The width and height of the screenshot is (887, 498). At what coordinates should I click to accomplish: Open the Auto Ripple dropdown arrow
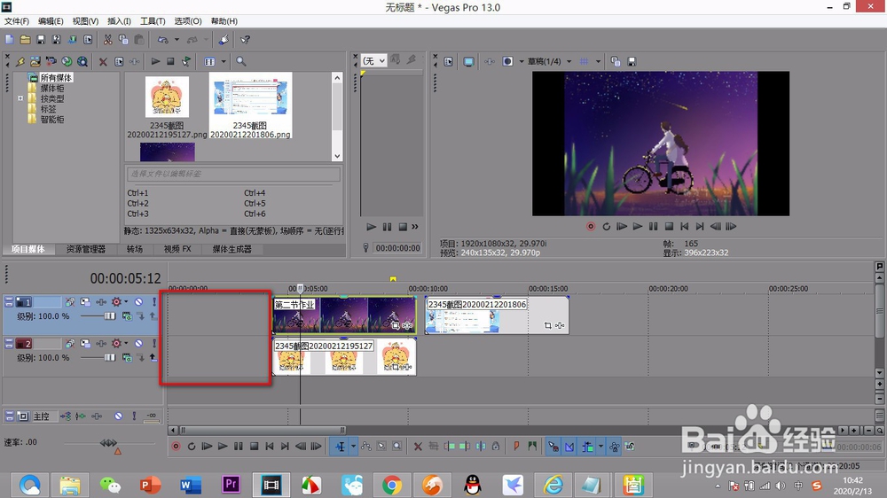pyautogui.click(x=600, y=447)
